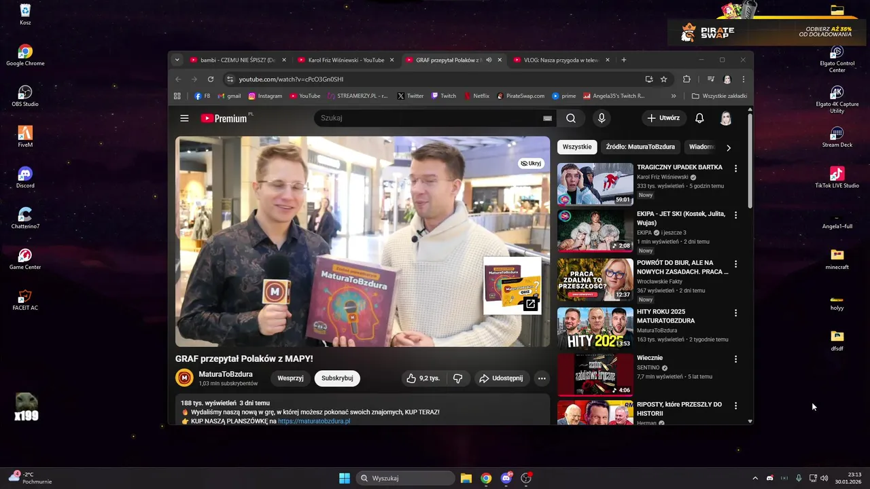Screen dimensions: 870x489
Task: Start voice search with the microphone icon
Action: point(602,118)
